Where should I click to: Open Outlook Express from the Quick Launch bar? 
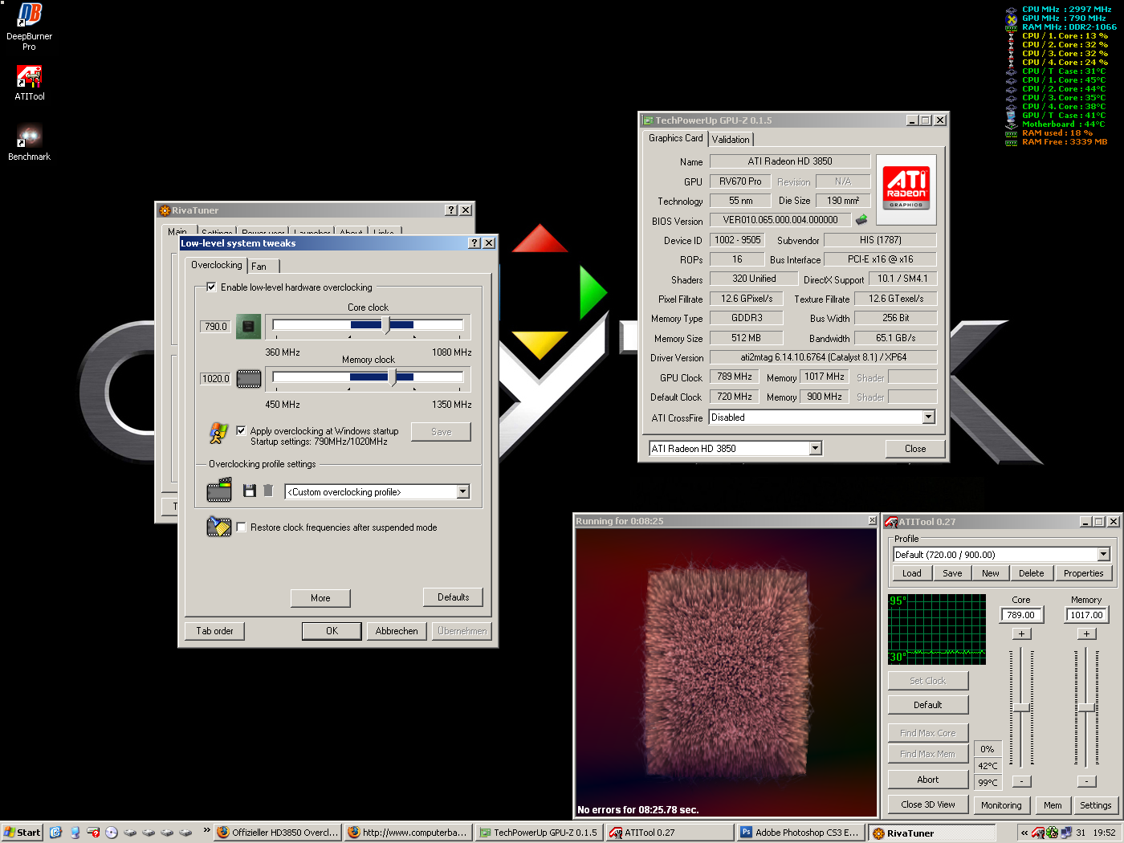55,833
